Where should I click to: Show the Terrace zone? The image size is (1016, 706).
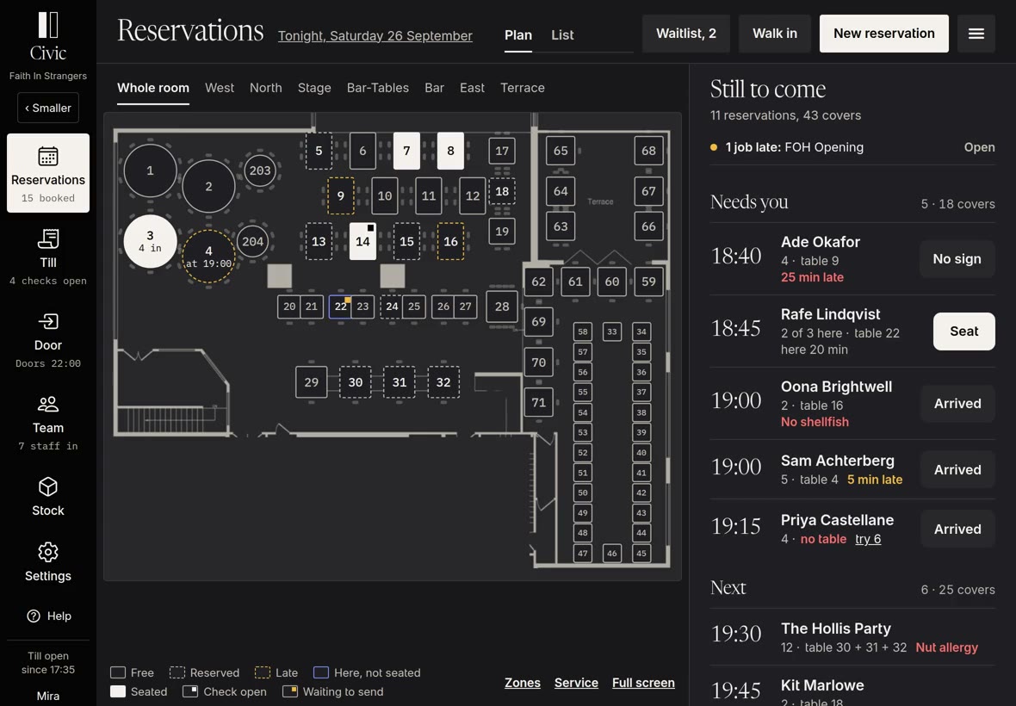click(523, 88)
